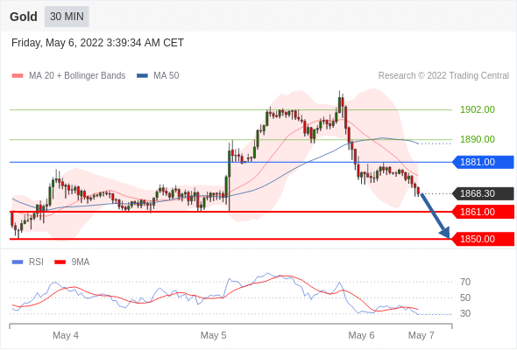The height and width of the screenshot is (350, 517).
Task: Select the 1861.00 red support tag
Action: pyautogui.click(x=483, y=212)
